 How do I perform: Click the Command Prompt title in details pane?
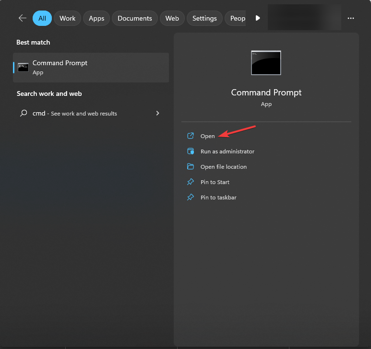pyautogui.click(x=266, y=93)
